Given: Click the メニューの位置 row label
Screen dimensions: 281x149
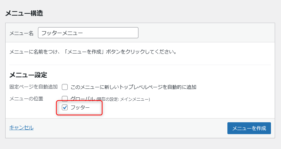Looking at the screenshot, I should coord(26,99).
